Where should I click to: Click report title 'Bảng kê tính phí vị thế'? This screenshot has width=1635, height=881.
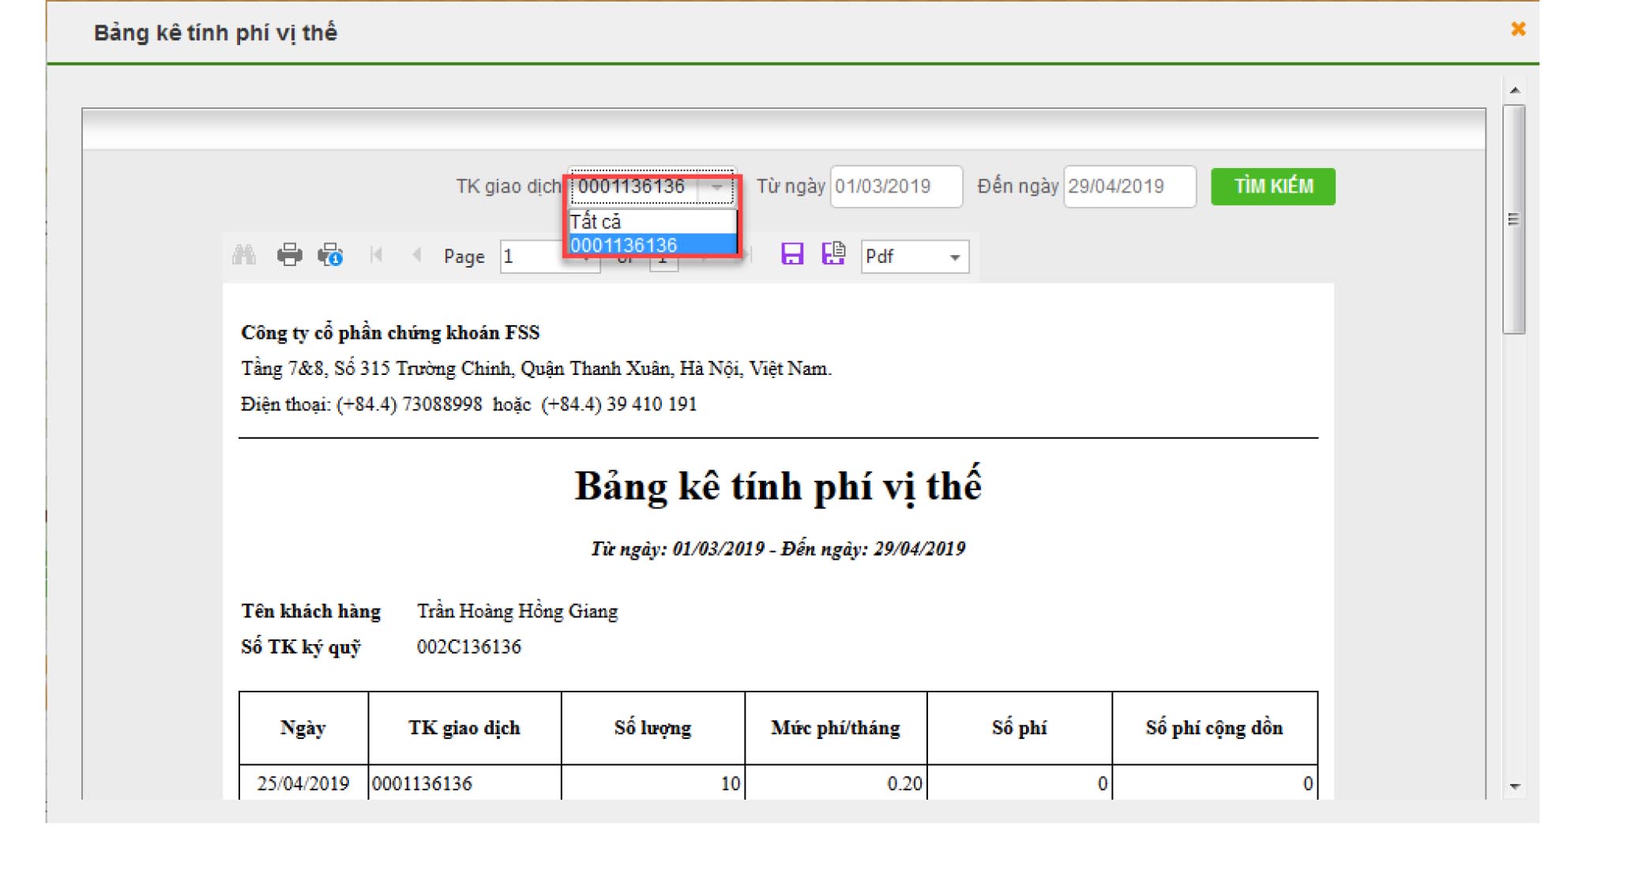coord(778,486)
